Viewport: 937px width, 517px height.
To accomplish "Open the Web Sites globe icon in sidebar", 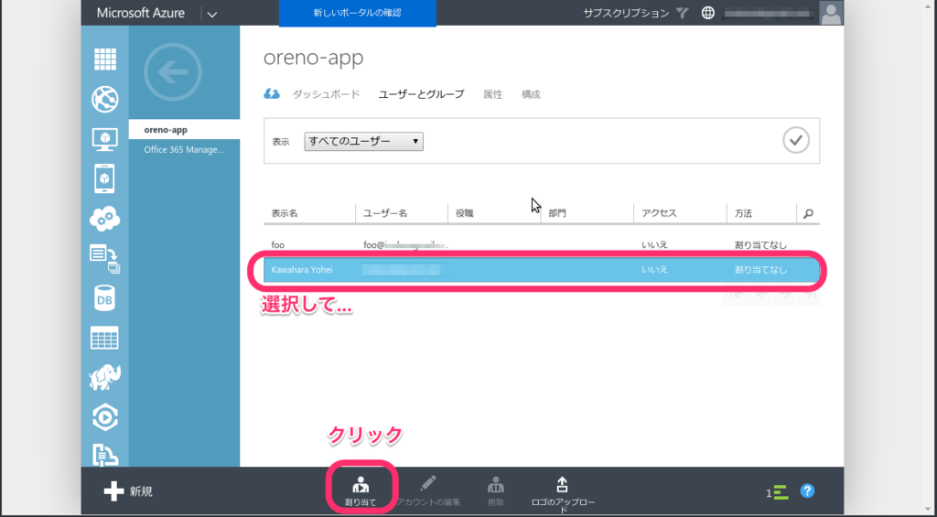I will click(105, 99).
